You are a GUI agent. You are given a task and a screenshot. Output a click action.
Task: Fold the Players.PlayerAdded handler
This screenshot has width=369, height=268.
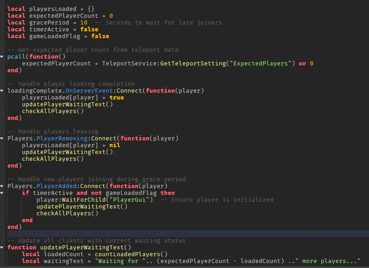tap(3, 186)
